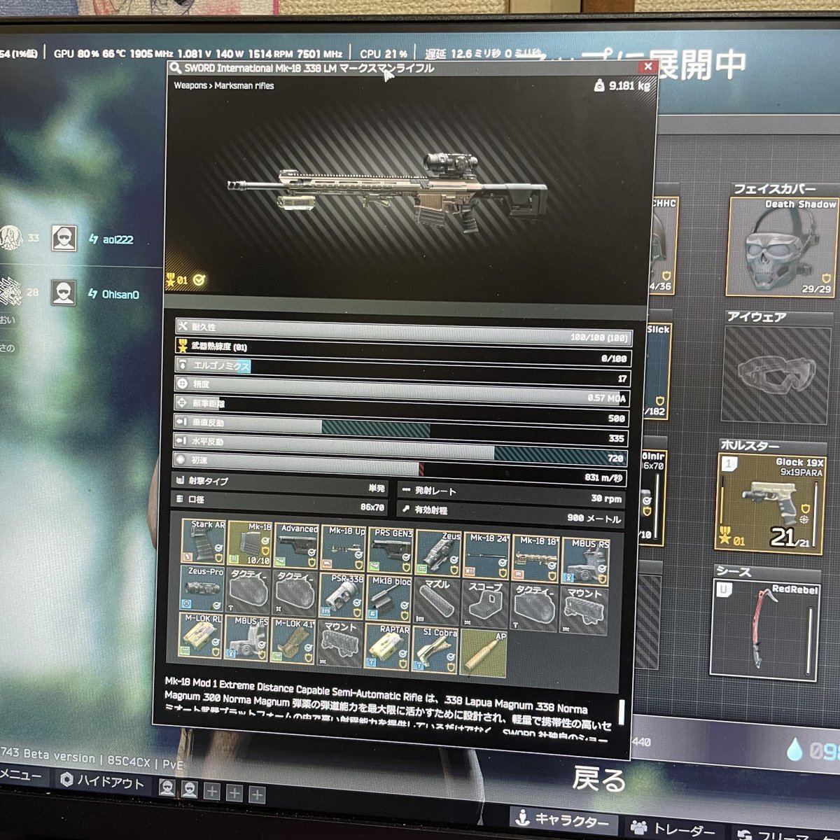Inspect the MBUS FS front sight
Image resolution: width=840 pixels, height=840 pixels.
(x=247, y=638)
